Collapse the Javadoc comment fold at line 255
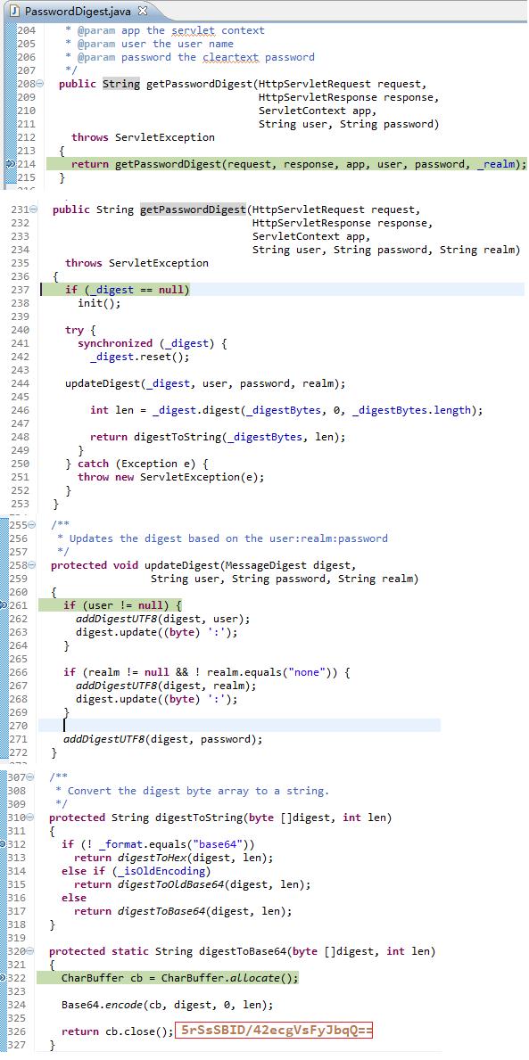 (x=32, y=524)
